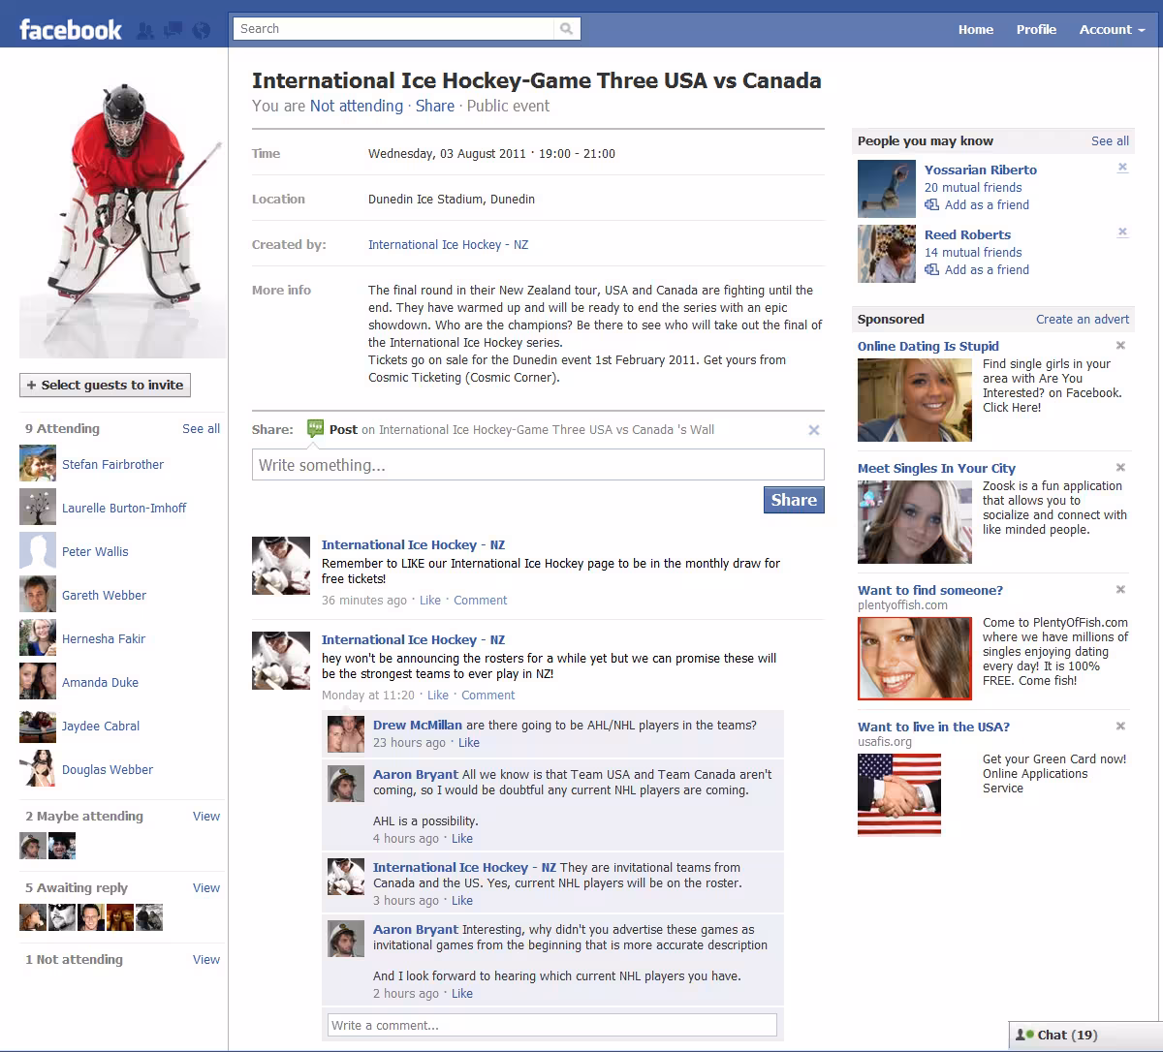Image resolution: width=1163 pixels, height=1052 pixels.
Task: Click Create an advert link
Action: pyautogui.click(x=1083, y=319)
